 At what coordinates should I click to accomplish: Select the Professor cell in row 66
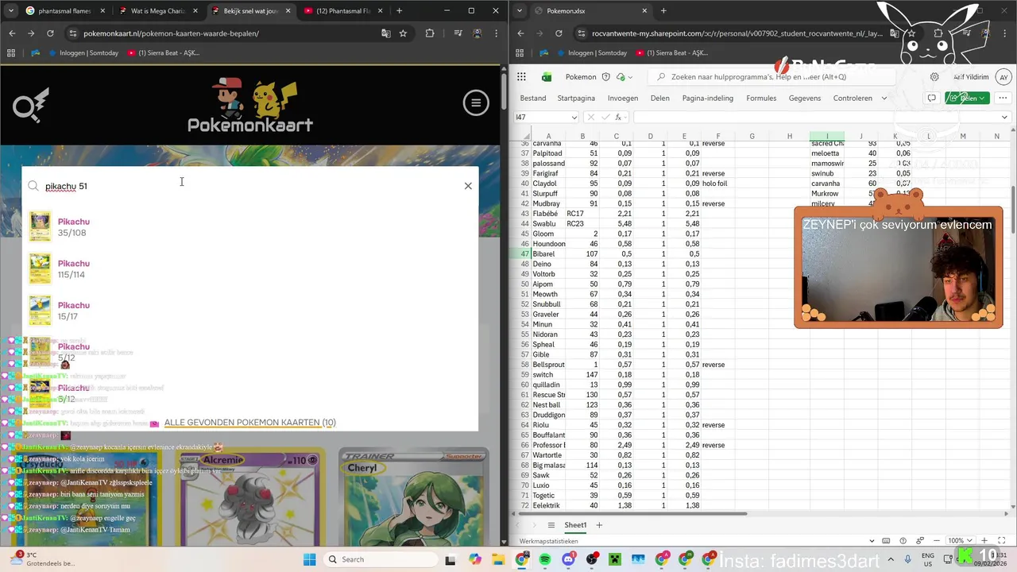548,445
